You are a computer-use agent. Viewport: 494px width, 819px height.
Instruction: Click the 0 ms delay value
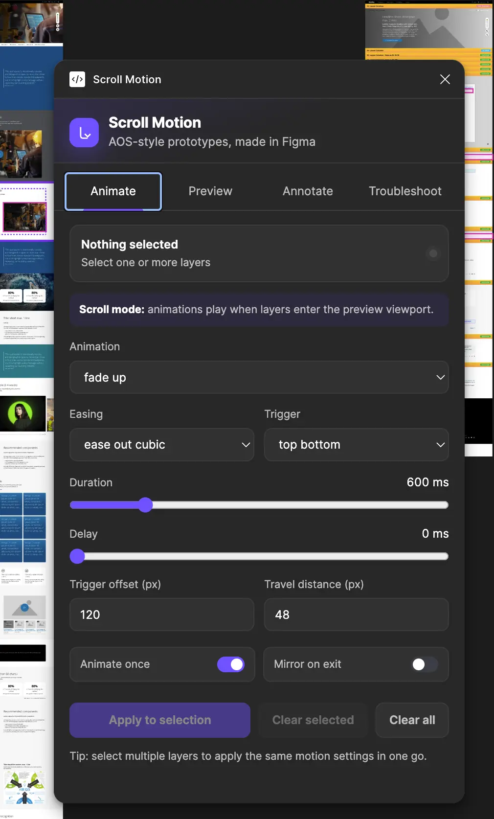(435, 534)
